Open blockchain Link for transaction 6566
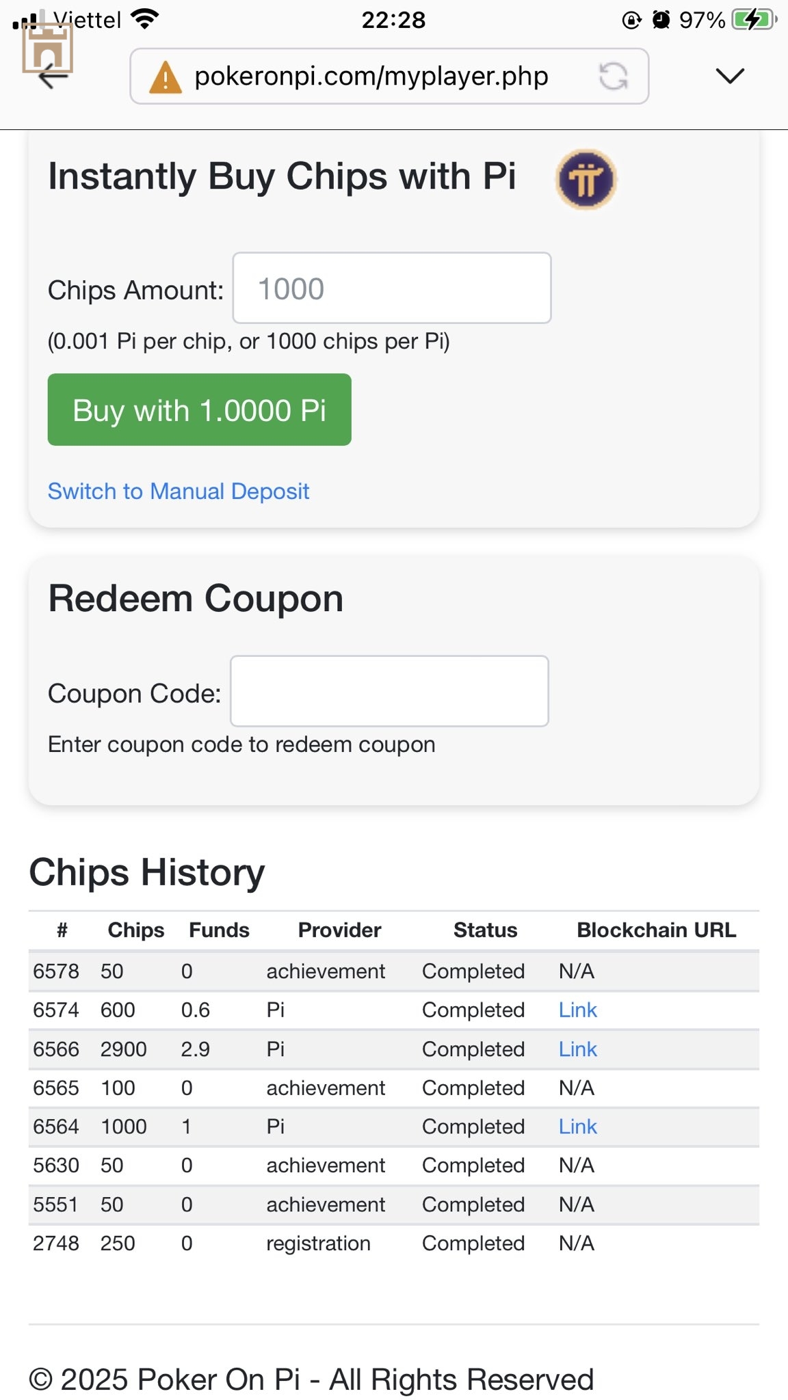 [577, 1049]
